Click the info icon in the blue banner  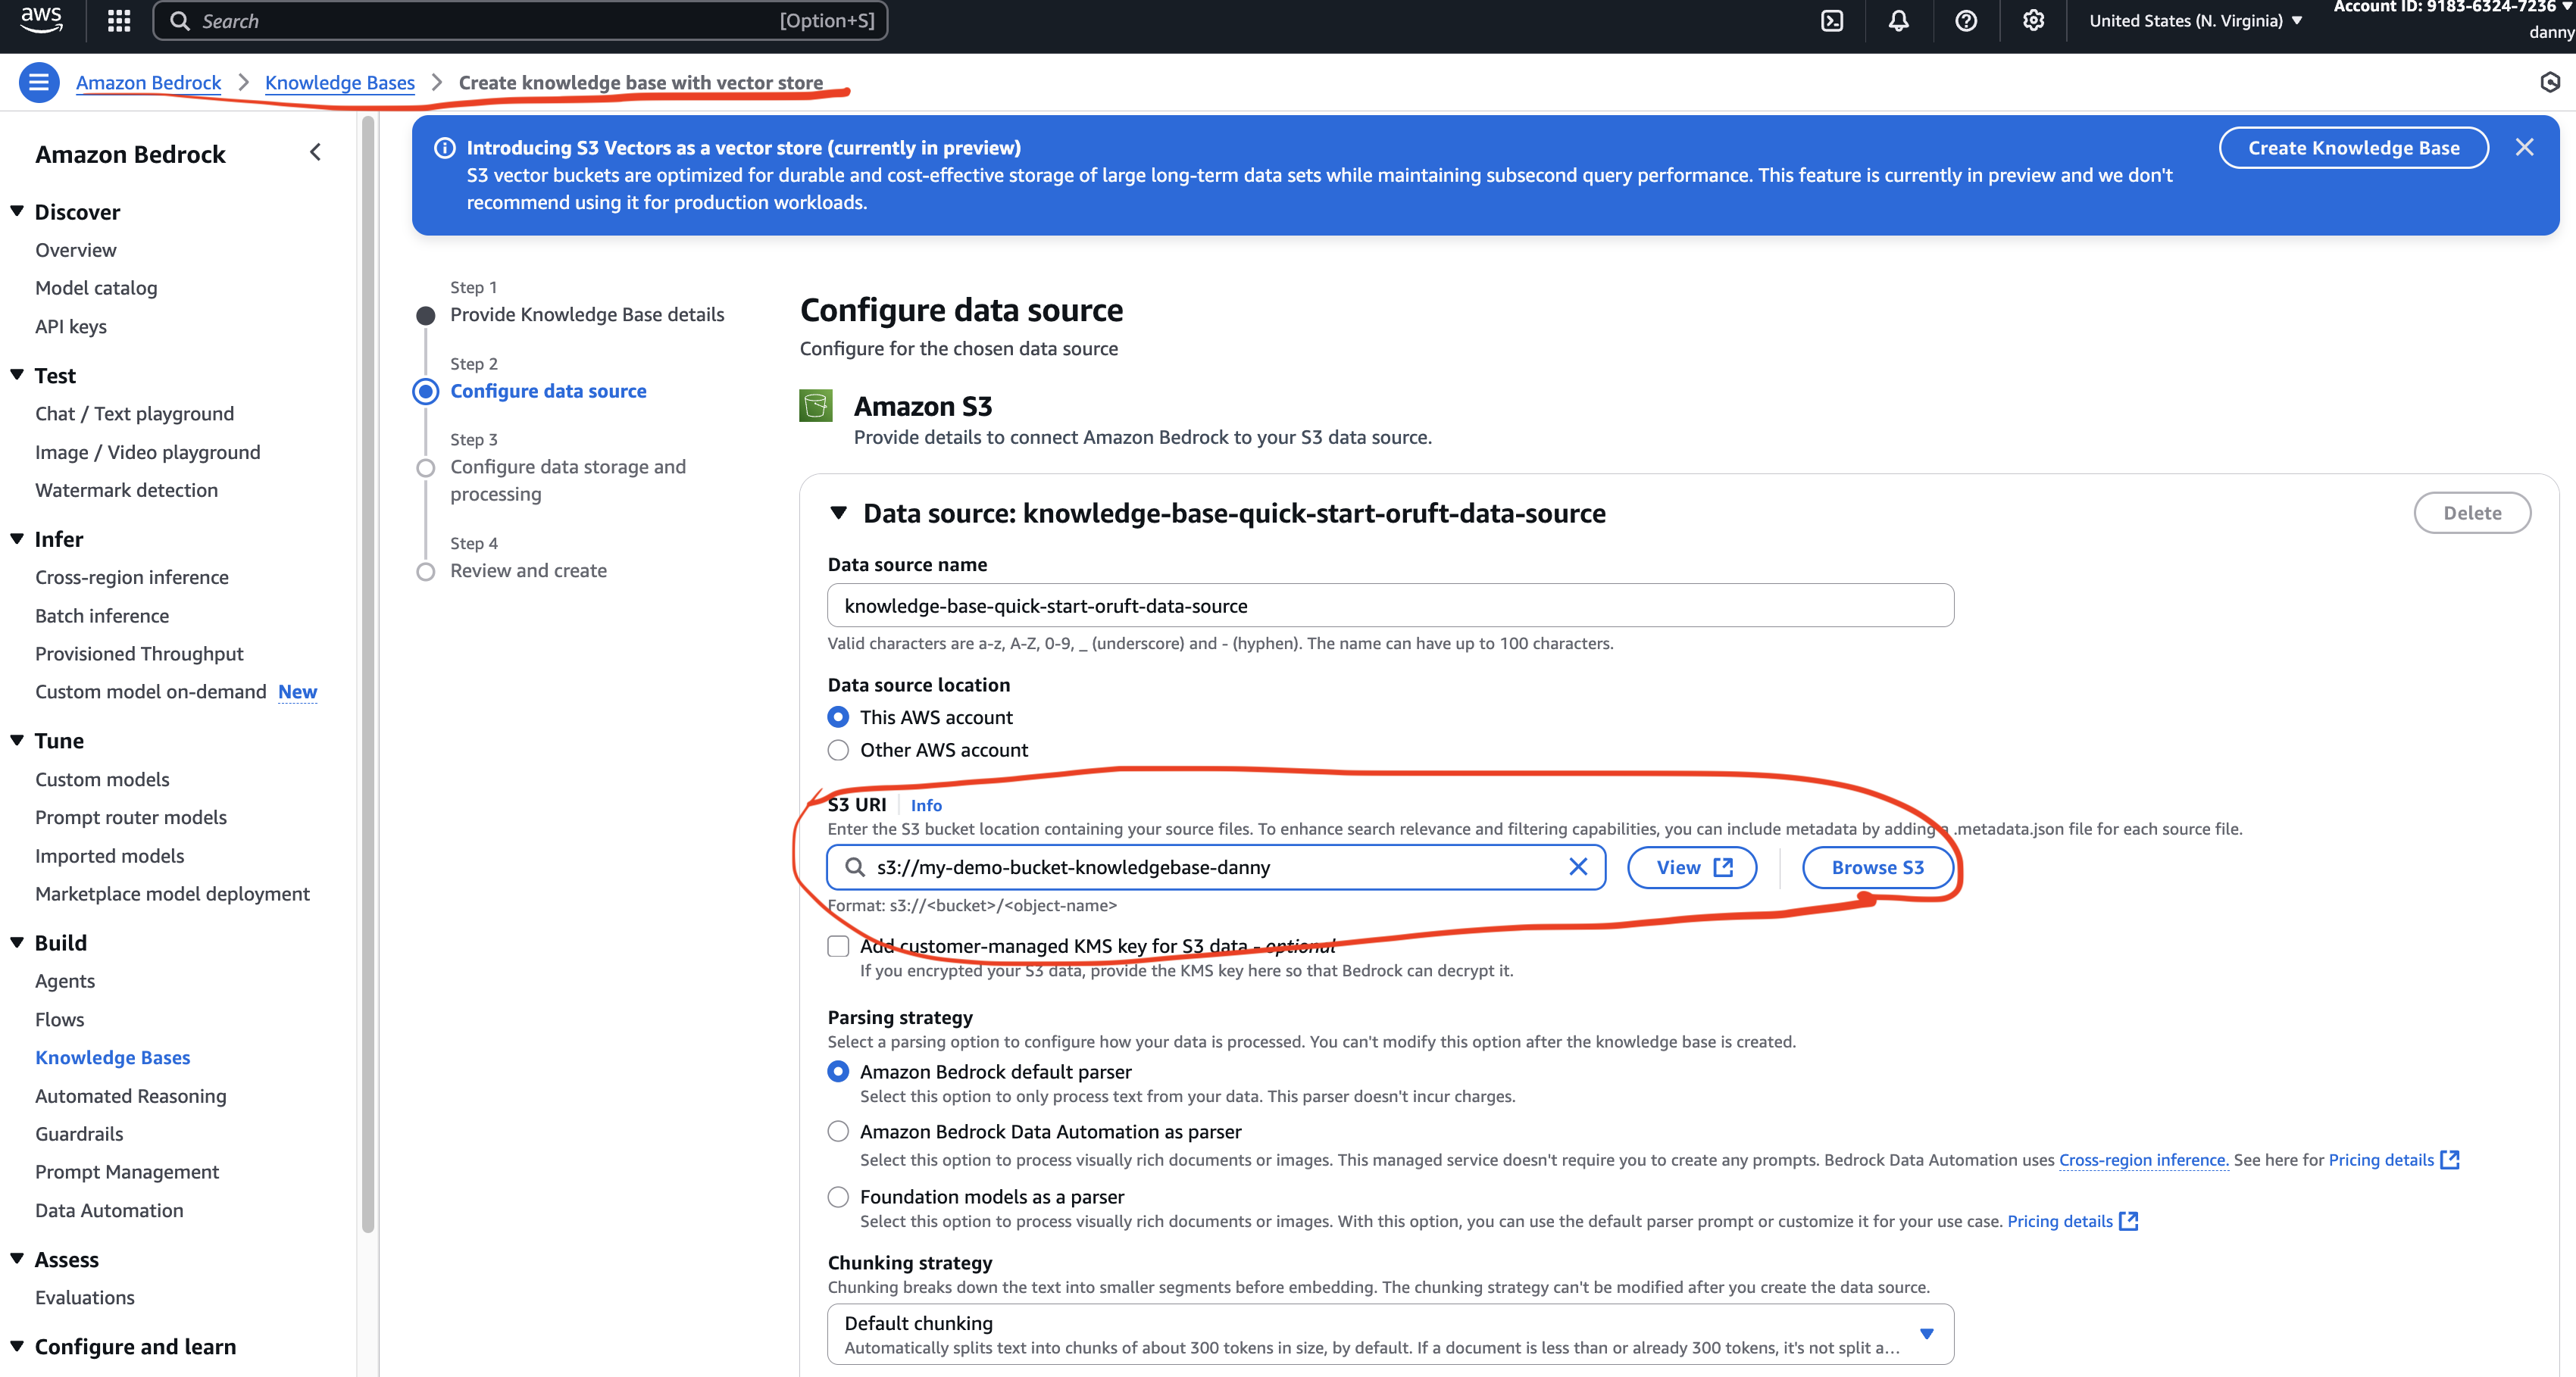pyautogui.click(x=444, y=148)
